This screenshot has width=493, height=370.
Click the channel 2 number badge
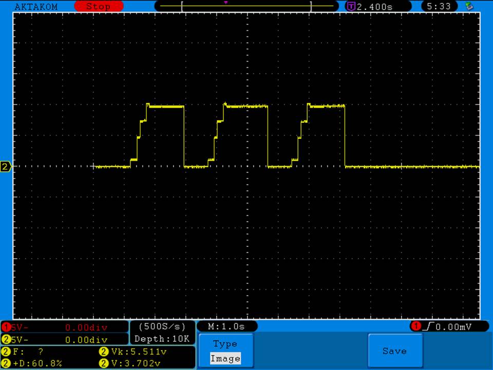coord(6,340)
